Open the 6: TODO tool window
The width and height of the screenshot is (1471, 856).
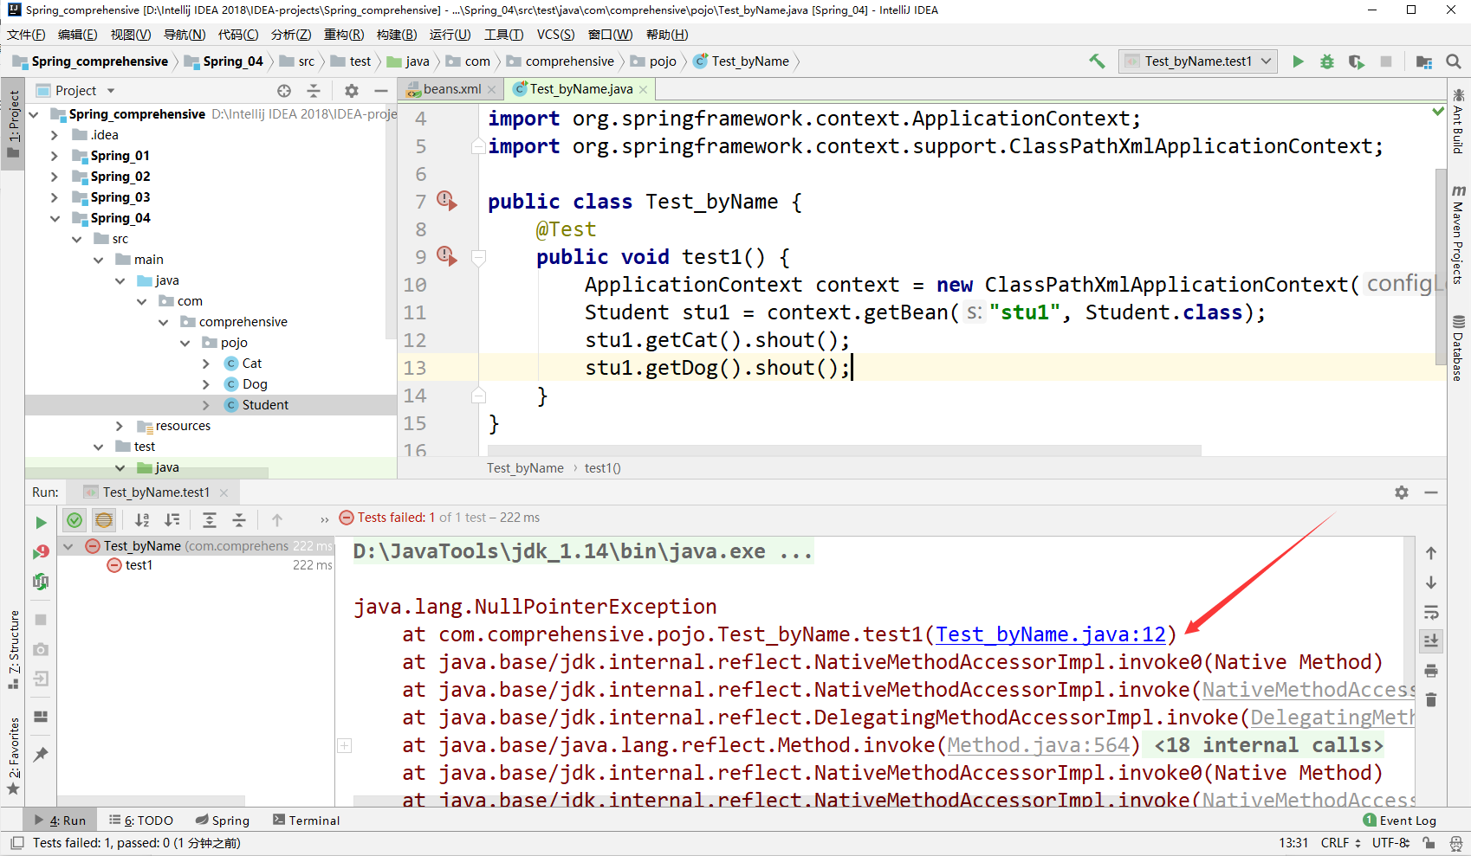(x=141, y=821)
